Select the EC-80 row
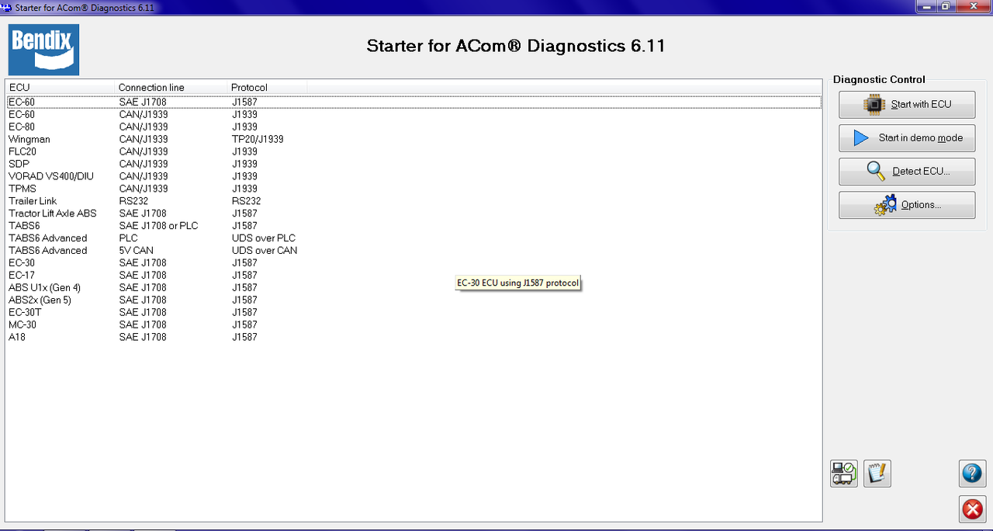Image resolution: width=993 pixels, height=531 pixels. pyautogui.click(x=413, y=127)
